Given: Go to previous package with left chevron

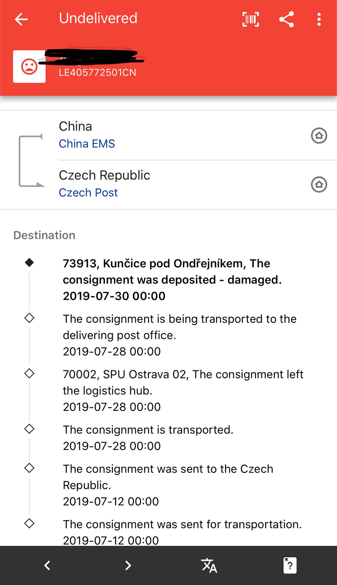Looking at the screenshot, I should click(x=47, y=565).
